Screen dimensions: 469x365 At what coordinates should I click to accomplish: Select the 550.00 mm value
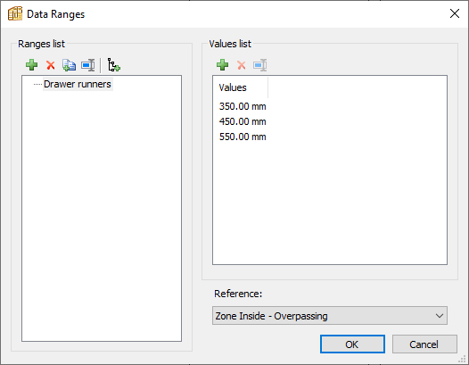pos(243,137)
